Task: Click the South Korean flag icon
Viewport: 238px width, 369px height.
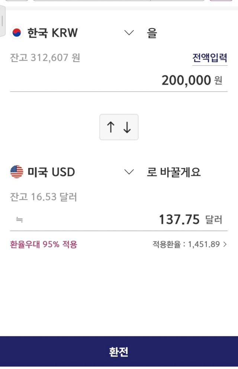Action: (x=16, y=32)
